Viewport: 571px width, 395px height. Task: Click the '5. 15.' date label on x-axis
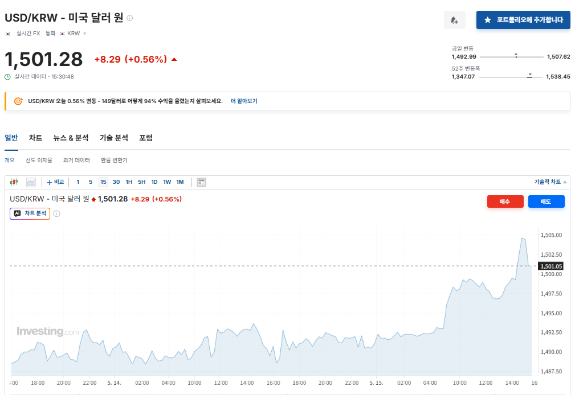[377, 383]
